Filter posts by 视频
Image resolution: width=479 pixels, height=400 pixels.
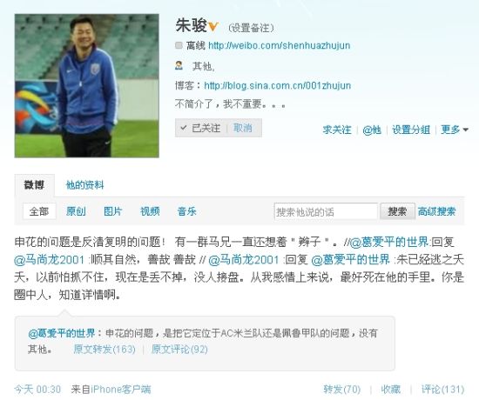[x=150, y=211]
